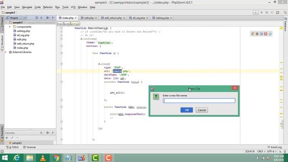
Task: Close the addreg.php editor tab
Action: (x=171, y=18)
